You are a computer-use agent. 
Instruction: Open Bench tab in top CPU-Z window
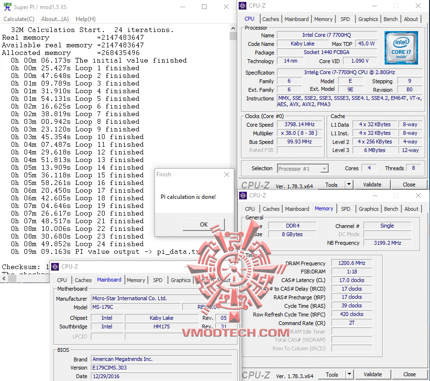click(x=390, y=19)
